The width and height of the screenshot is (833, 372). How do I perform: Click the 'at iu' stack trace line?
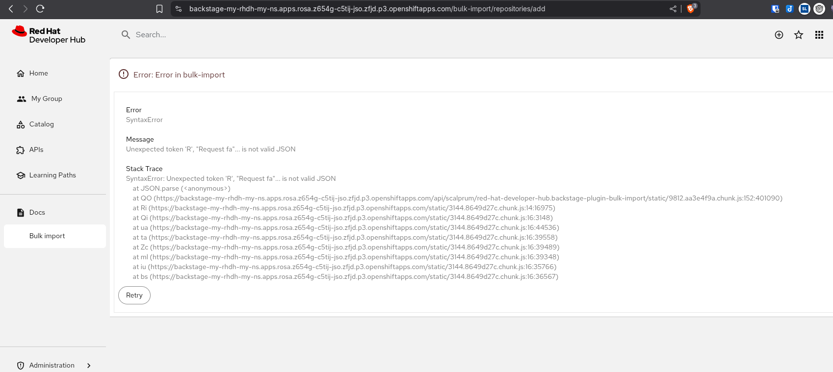(x=344, y=267)
